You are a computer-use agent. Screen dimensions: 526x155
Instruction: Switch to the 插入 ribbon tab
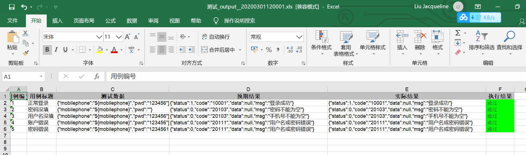tap(57, 21)
